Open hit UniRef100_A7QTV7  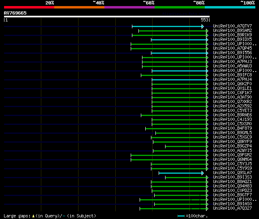point(232,26)
